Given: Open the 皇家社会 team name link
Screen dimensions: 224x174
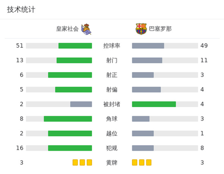Looking at the screenshot, I should click(68, 29).
